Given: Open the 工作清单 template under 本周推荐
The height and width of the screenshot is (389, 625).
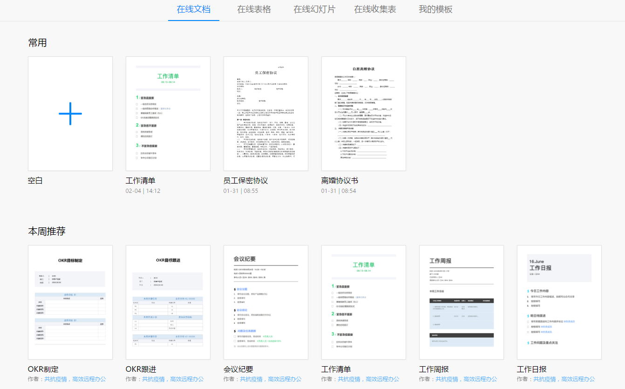Looking at the screenshot, I should click(x=363, y=302).
